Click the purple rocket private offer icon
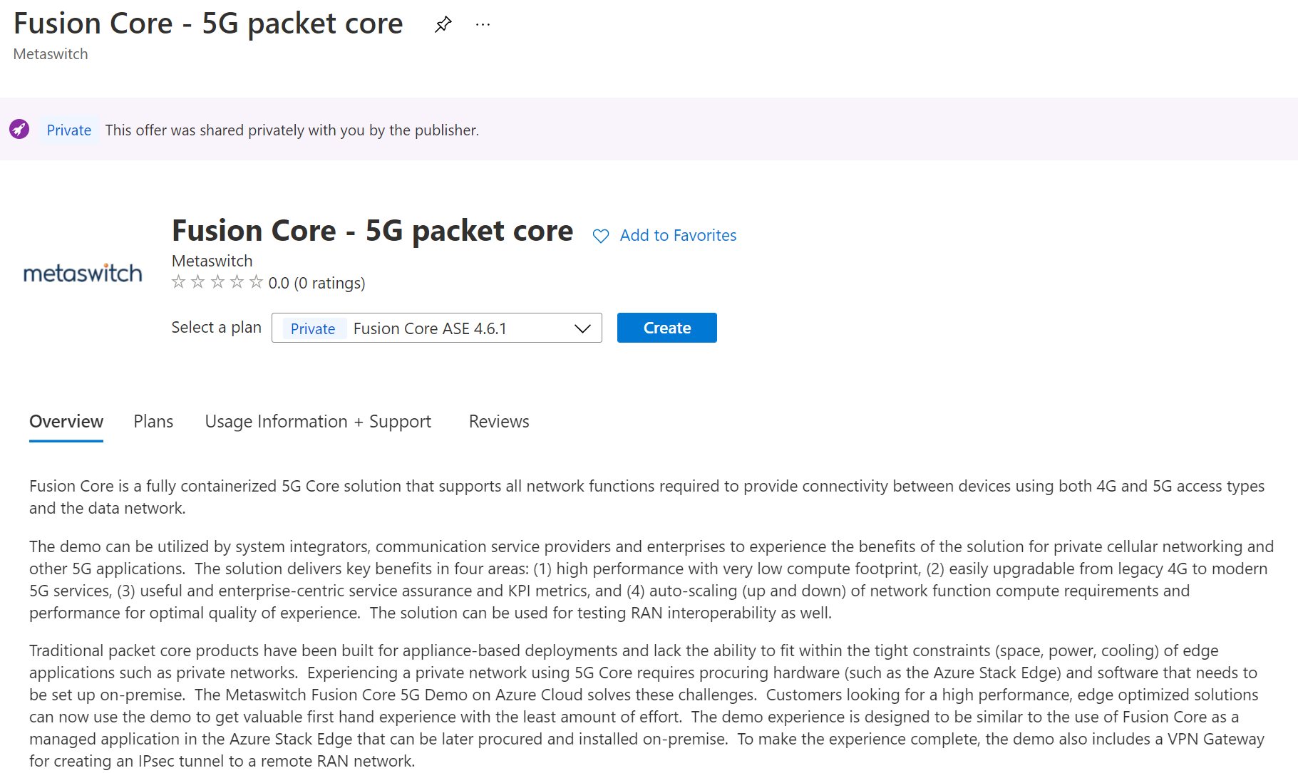The image size is (1298, 773). 19,129
